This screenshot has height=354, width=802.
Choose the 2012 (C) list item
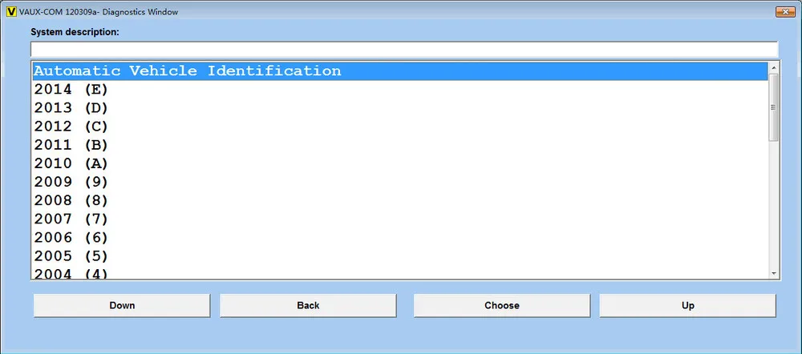[x=400, y=127]
